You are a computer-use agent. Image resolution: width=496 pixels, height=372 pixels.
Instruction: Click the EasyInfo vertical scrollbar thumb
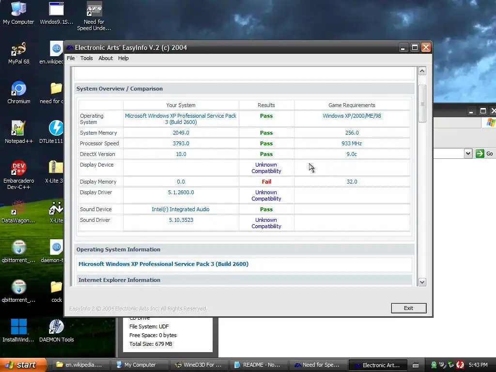422,104
